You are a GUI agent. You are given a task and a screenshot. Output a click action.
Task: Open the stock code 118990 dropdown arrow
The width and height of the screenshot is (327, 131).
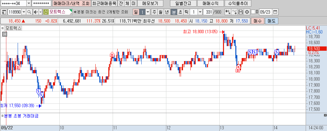(x=24, y=12)
